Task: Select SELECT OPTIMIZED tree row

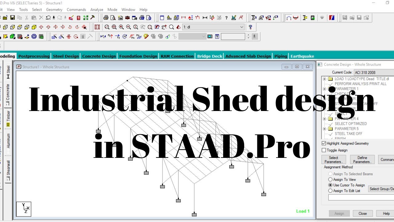Action: [351, 124]
